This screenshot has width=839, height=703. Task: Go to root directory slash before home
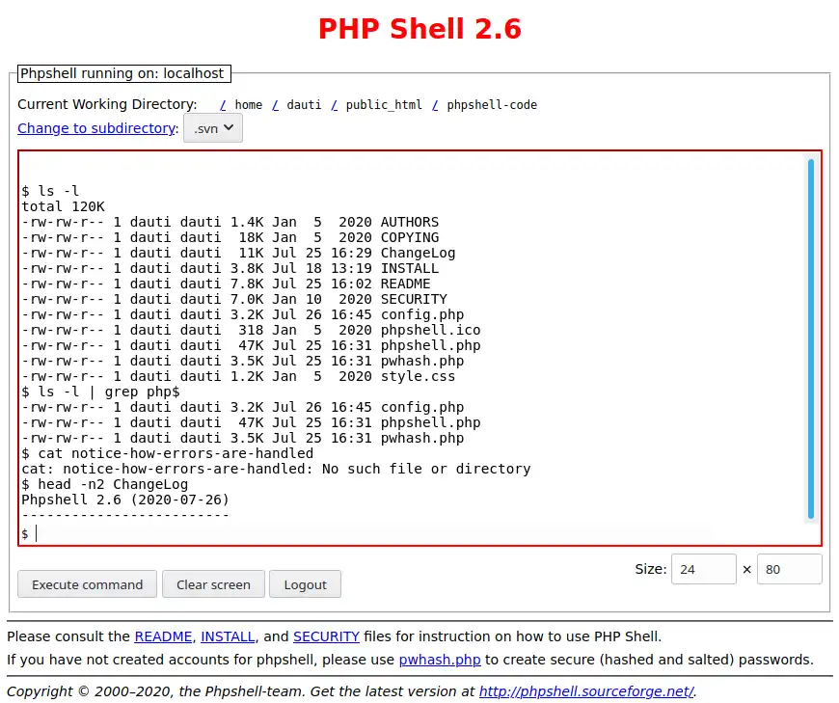[x=223, y=105]
